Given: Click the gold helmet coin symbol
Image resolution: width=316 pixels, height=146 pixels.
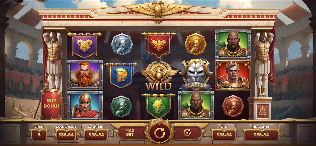Looking at the screenshot, I should pos(195,44).
